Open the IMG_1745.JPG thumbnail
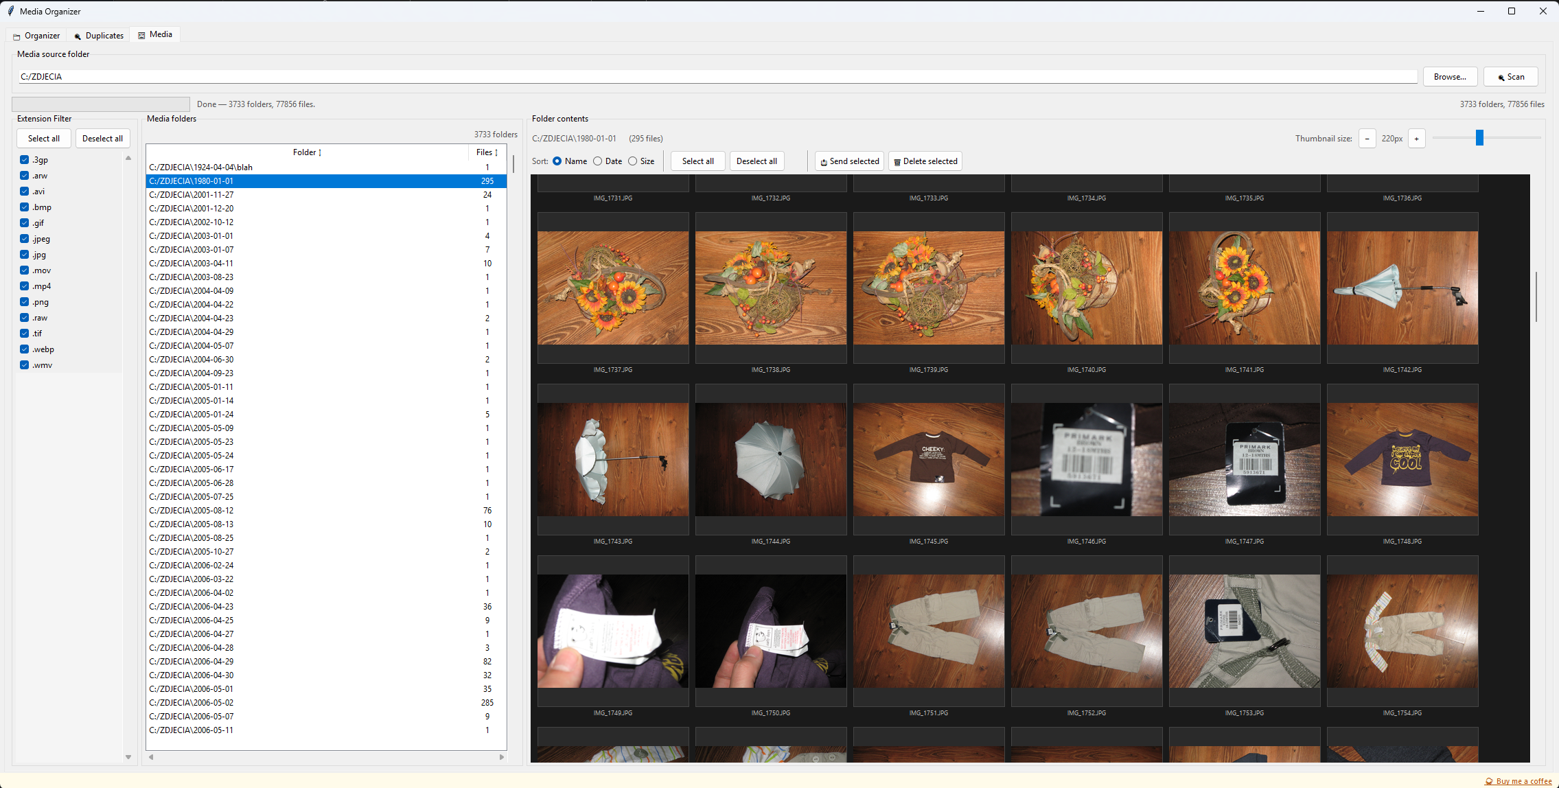Screen dimensions: 1559x788 click(928, 460)
